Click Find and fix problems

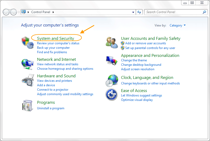(x=52, y=52)
